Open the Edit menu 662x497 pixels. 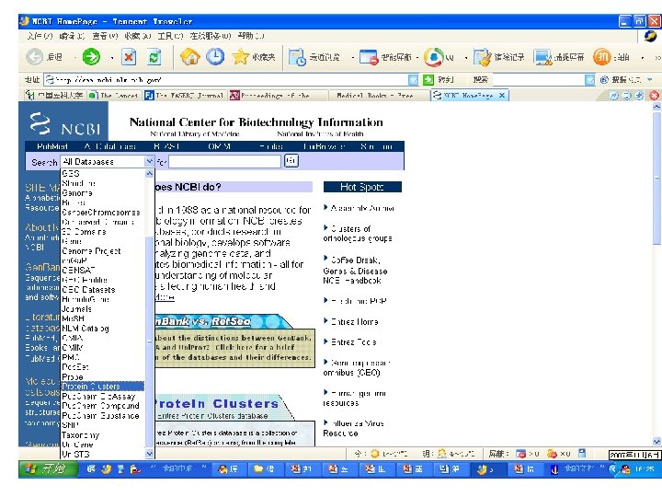(x=73, y=36)
